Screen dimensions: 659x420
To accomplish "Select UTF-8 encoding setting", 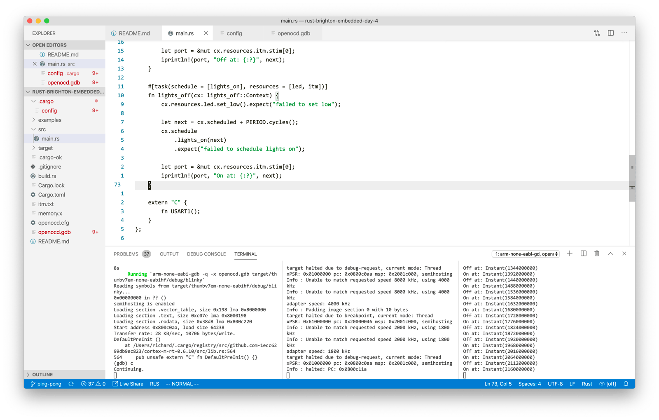I will coord(555,384).
